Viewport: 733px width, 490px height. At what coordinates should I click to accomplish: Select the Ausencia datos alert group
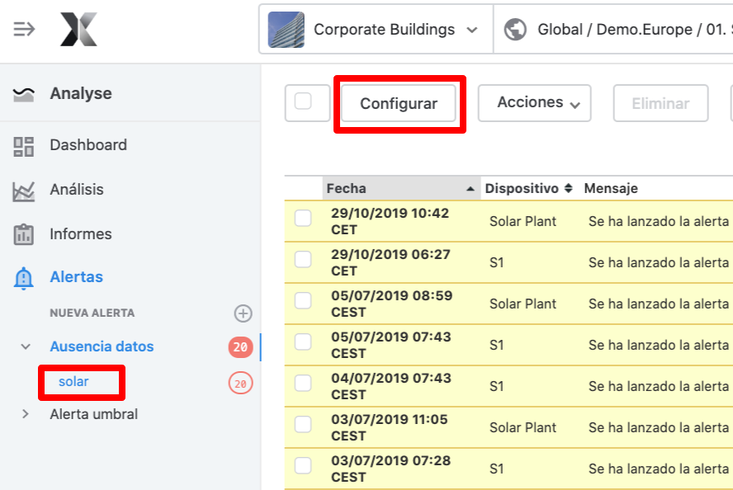(102, 346)
